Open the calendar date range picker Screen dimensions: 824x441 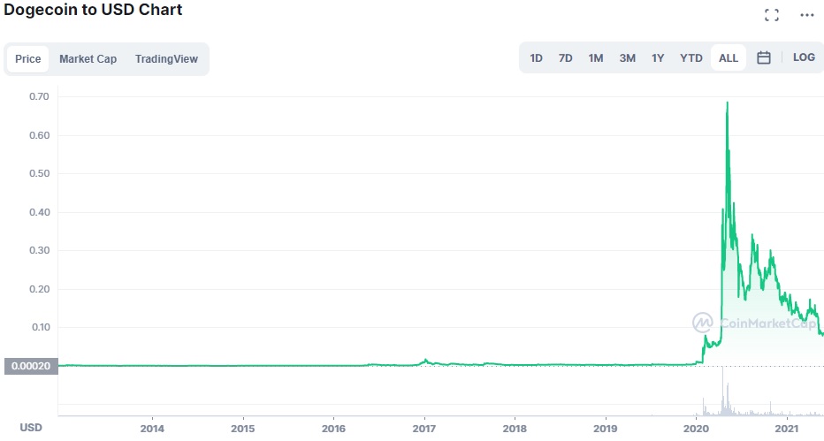[x=764, y=57]
